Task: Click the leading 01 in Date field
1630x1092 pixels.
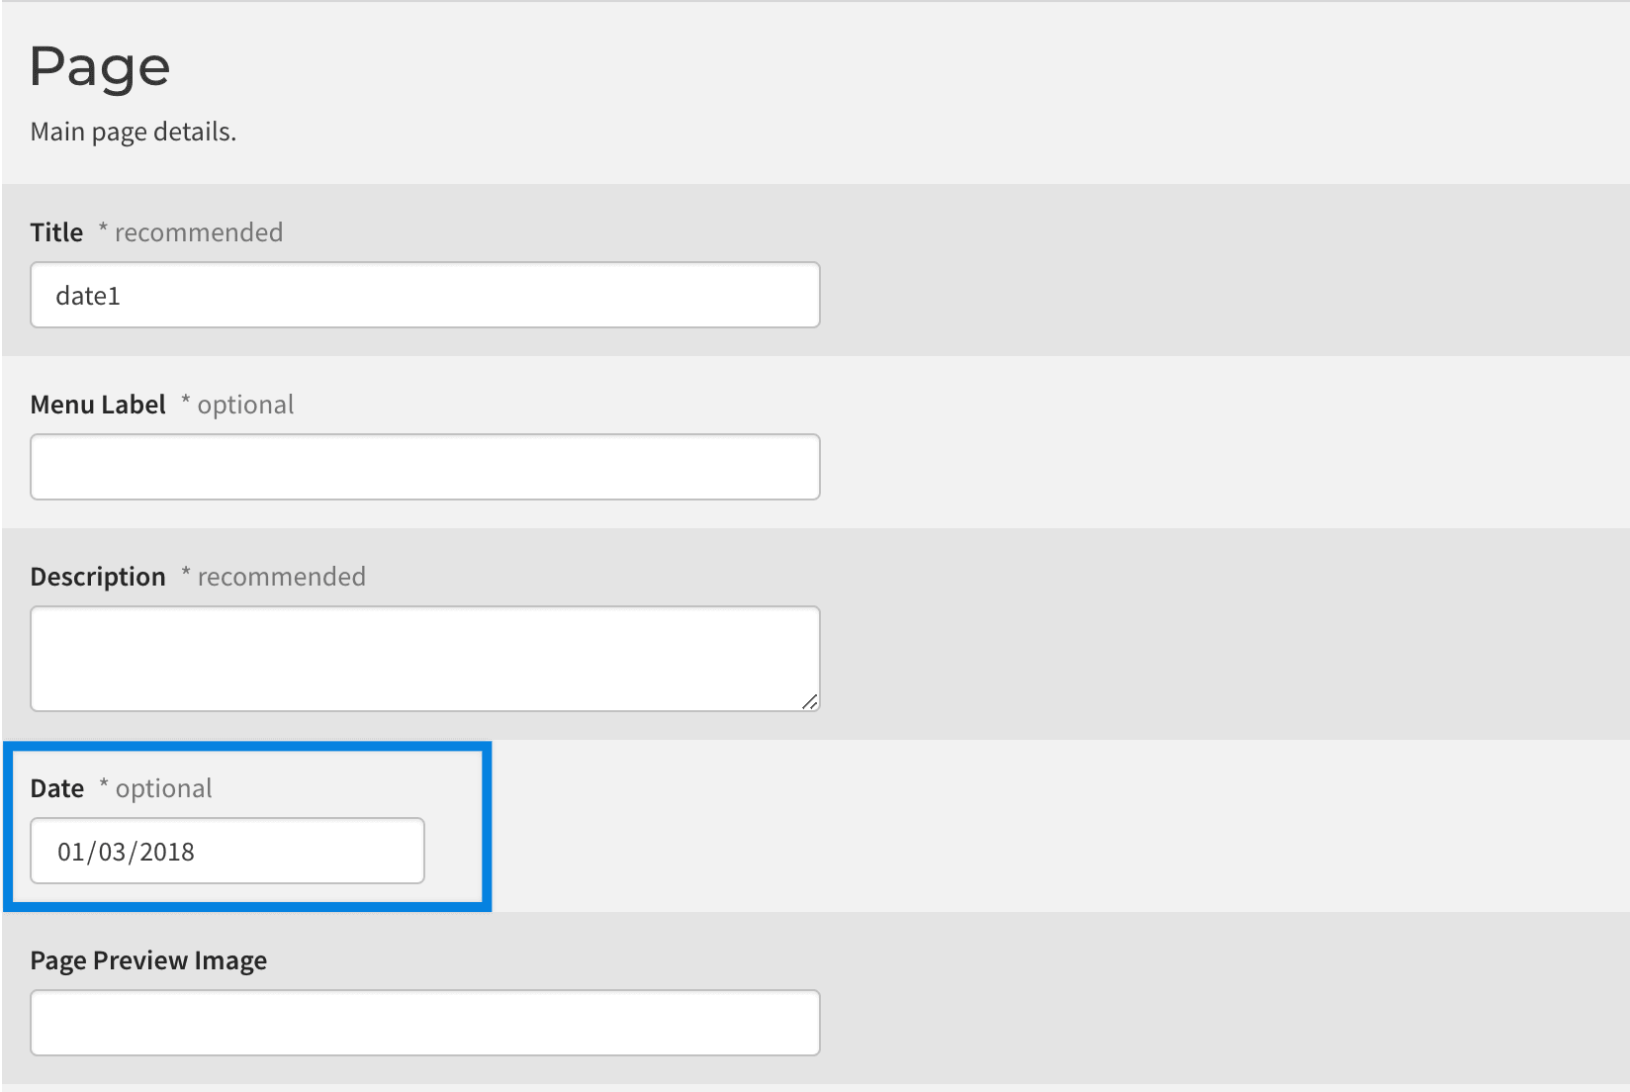Action: [x=70, y=852]
